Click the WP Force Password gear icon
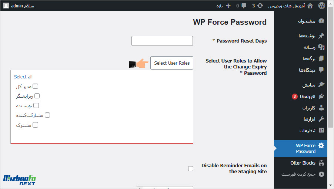The height and width of the screenshot is (189, 334). point(321,146)
